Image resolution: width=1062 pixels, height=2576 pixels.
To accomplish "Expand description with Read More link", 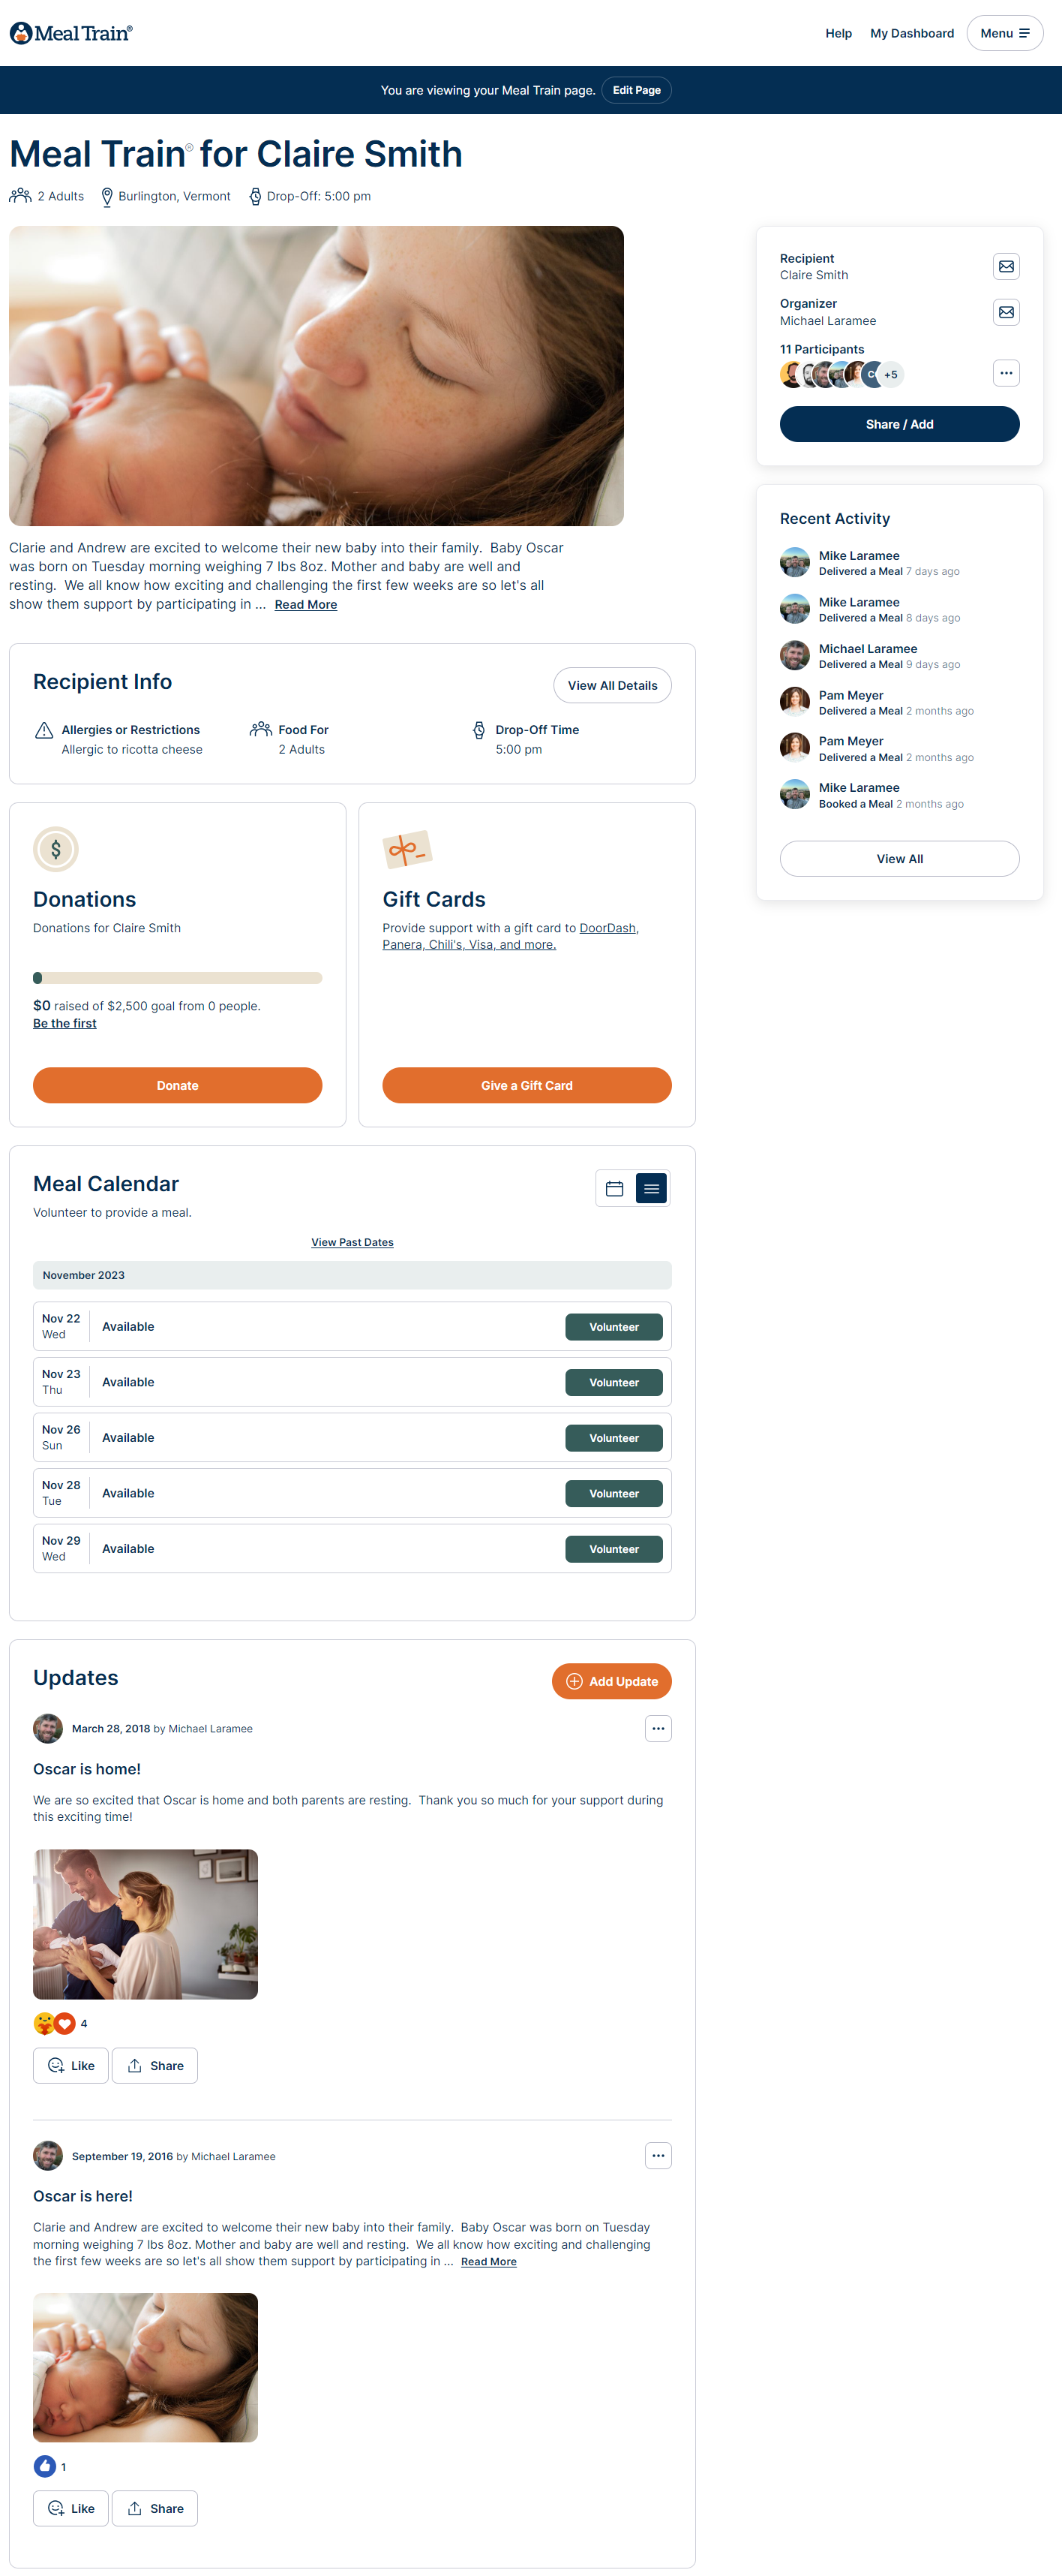I will (x=306, y=604).
